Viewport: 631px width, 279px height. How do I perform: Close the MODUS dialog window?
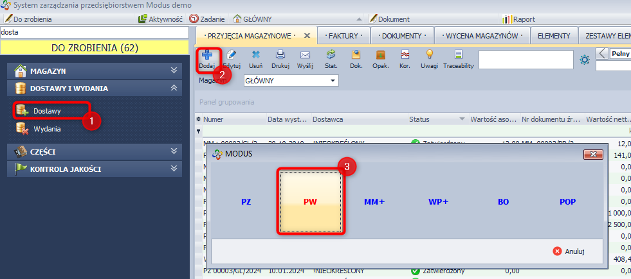click(593, 154)
